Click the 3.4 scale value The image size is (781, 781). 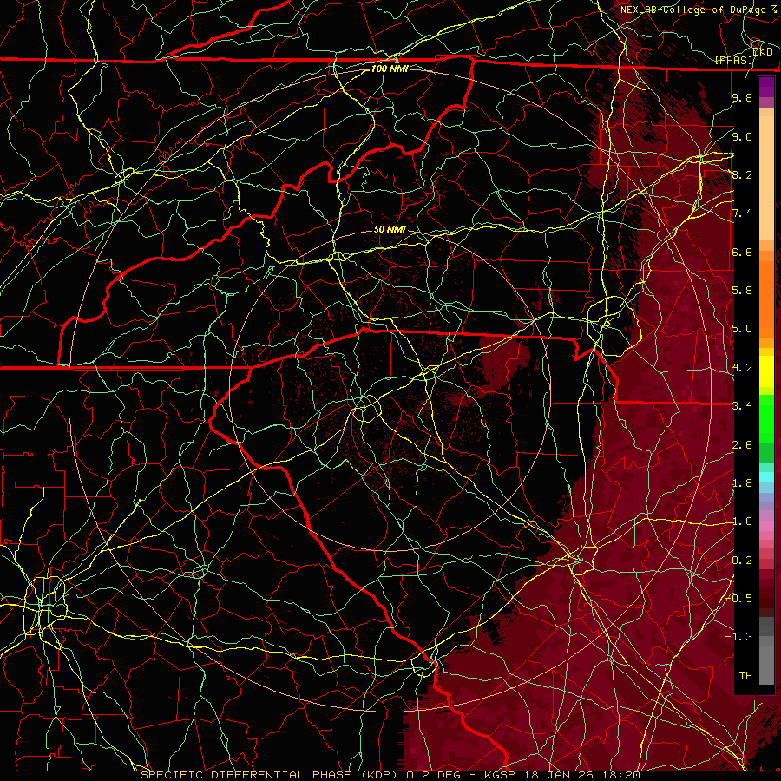tap(742, 406)
